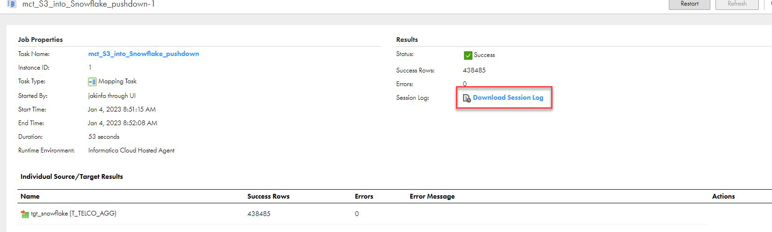Click the Mapping Task type icon

pyautogui.click(x=92, y=82)
